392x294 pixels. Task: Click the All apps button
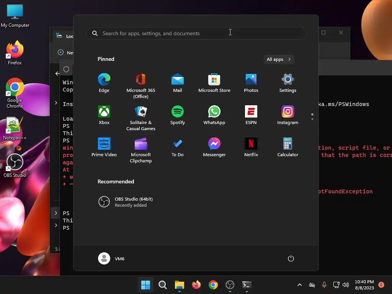pyautogui.click(x=279, y=59)
